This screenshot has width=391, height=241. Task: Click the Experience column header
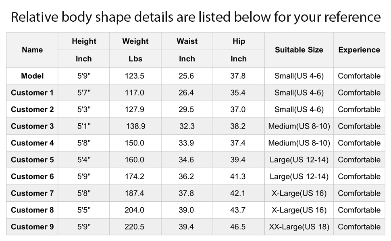pyautogui.click(x=359, y=50)
